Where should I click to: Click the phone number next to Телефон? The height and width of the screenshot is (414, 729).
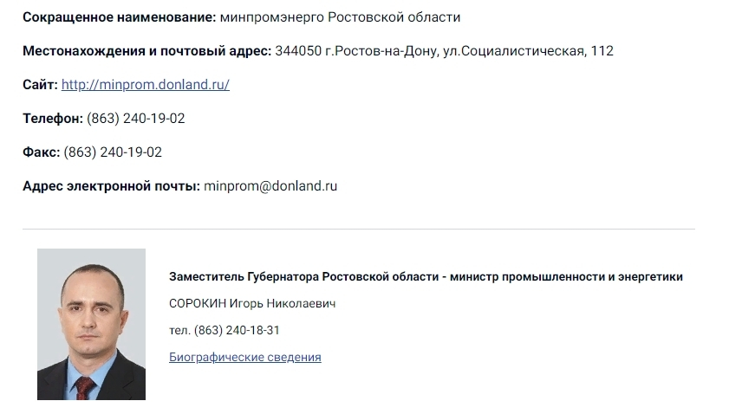tap(136, 119)
